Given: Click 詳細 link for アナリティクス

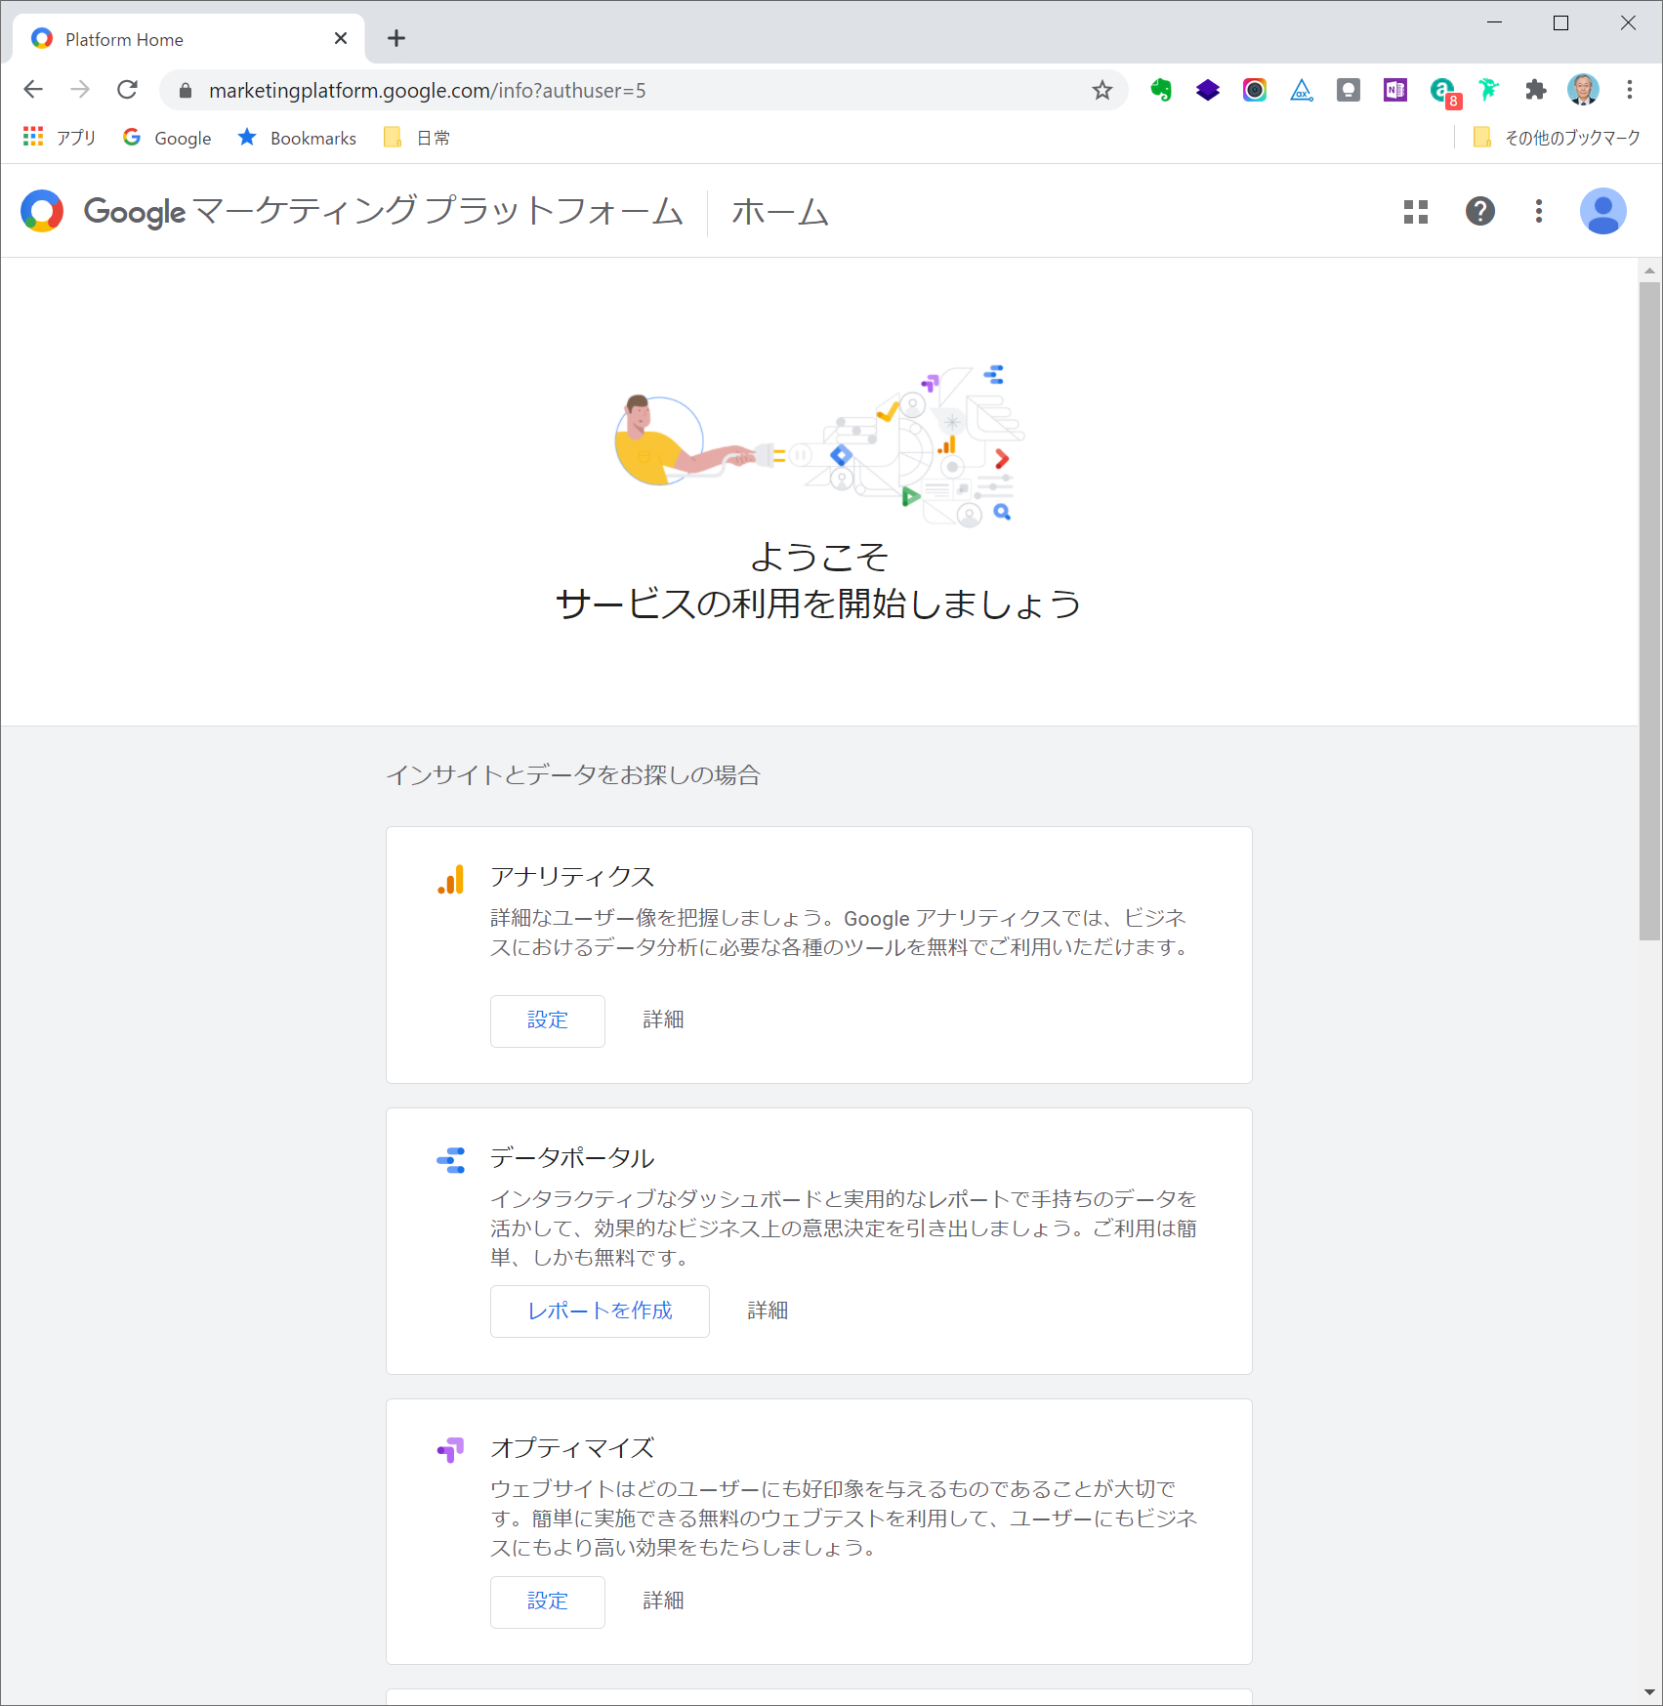Looking at the screenshot, I should tap(663, 1020).
